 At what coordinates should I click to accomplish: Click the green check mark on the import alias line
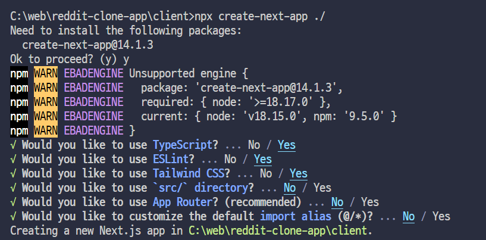click(x=13, y=216)
